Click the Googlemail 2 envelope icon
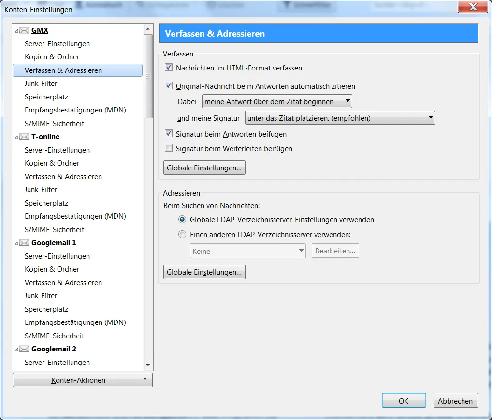This screenshot has height=420, width=492. pyautogui.click(x=24, y=349)
